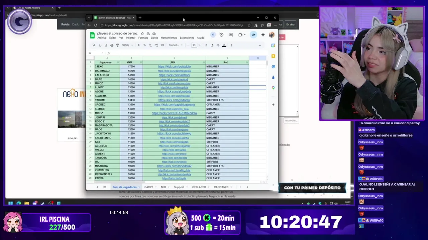This screenshot has width=428, height=240.
Task: Open link kick.com/alonedota for ALONE
Action: click(174, 92)
